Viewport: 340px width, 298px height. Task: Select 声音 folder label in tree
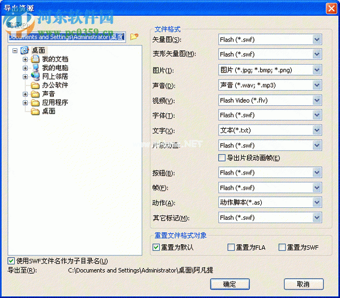pos(49,94)
